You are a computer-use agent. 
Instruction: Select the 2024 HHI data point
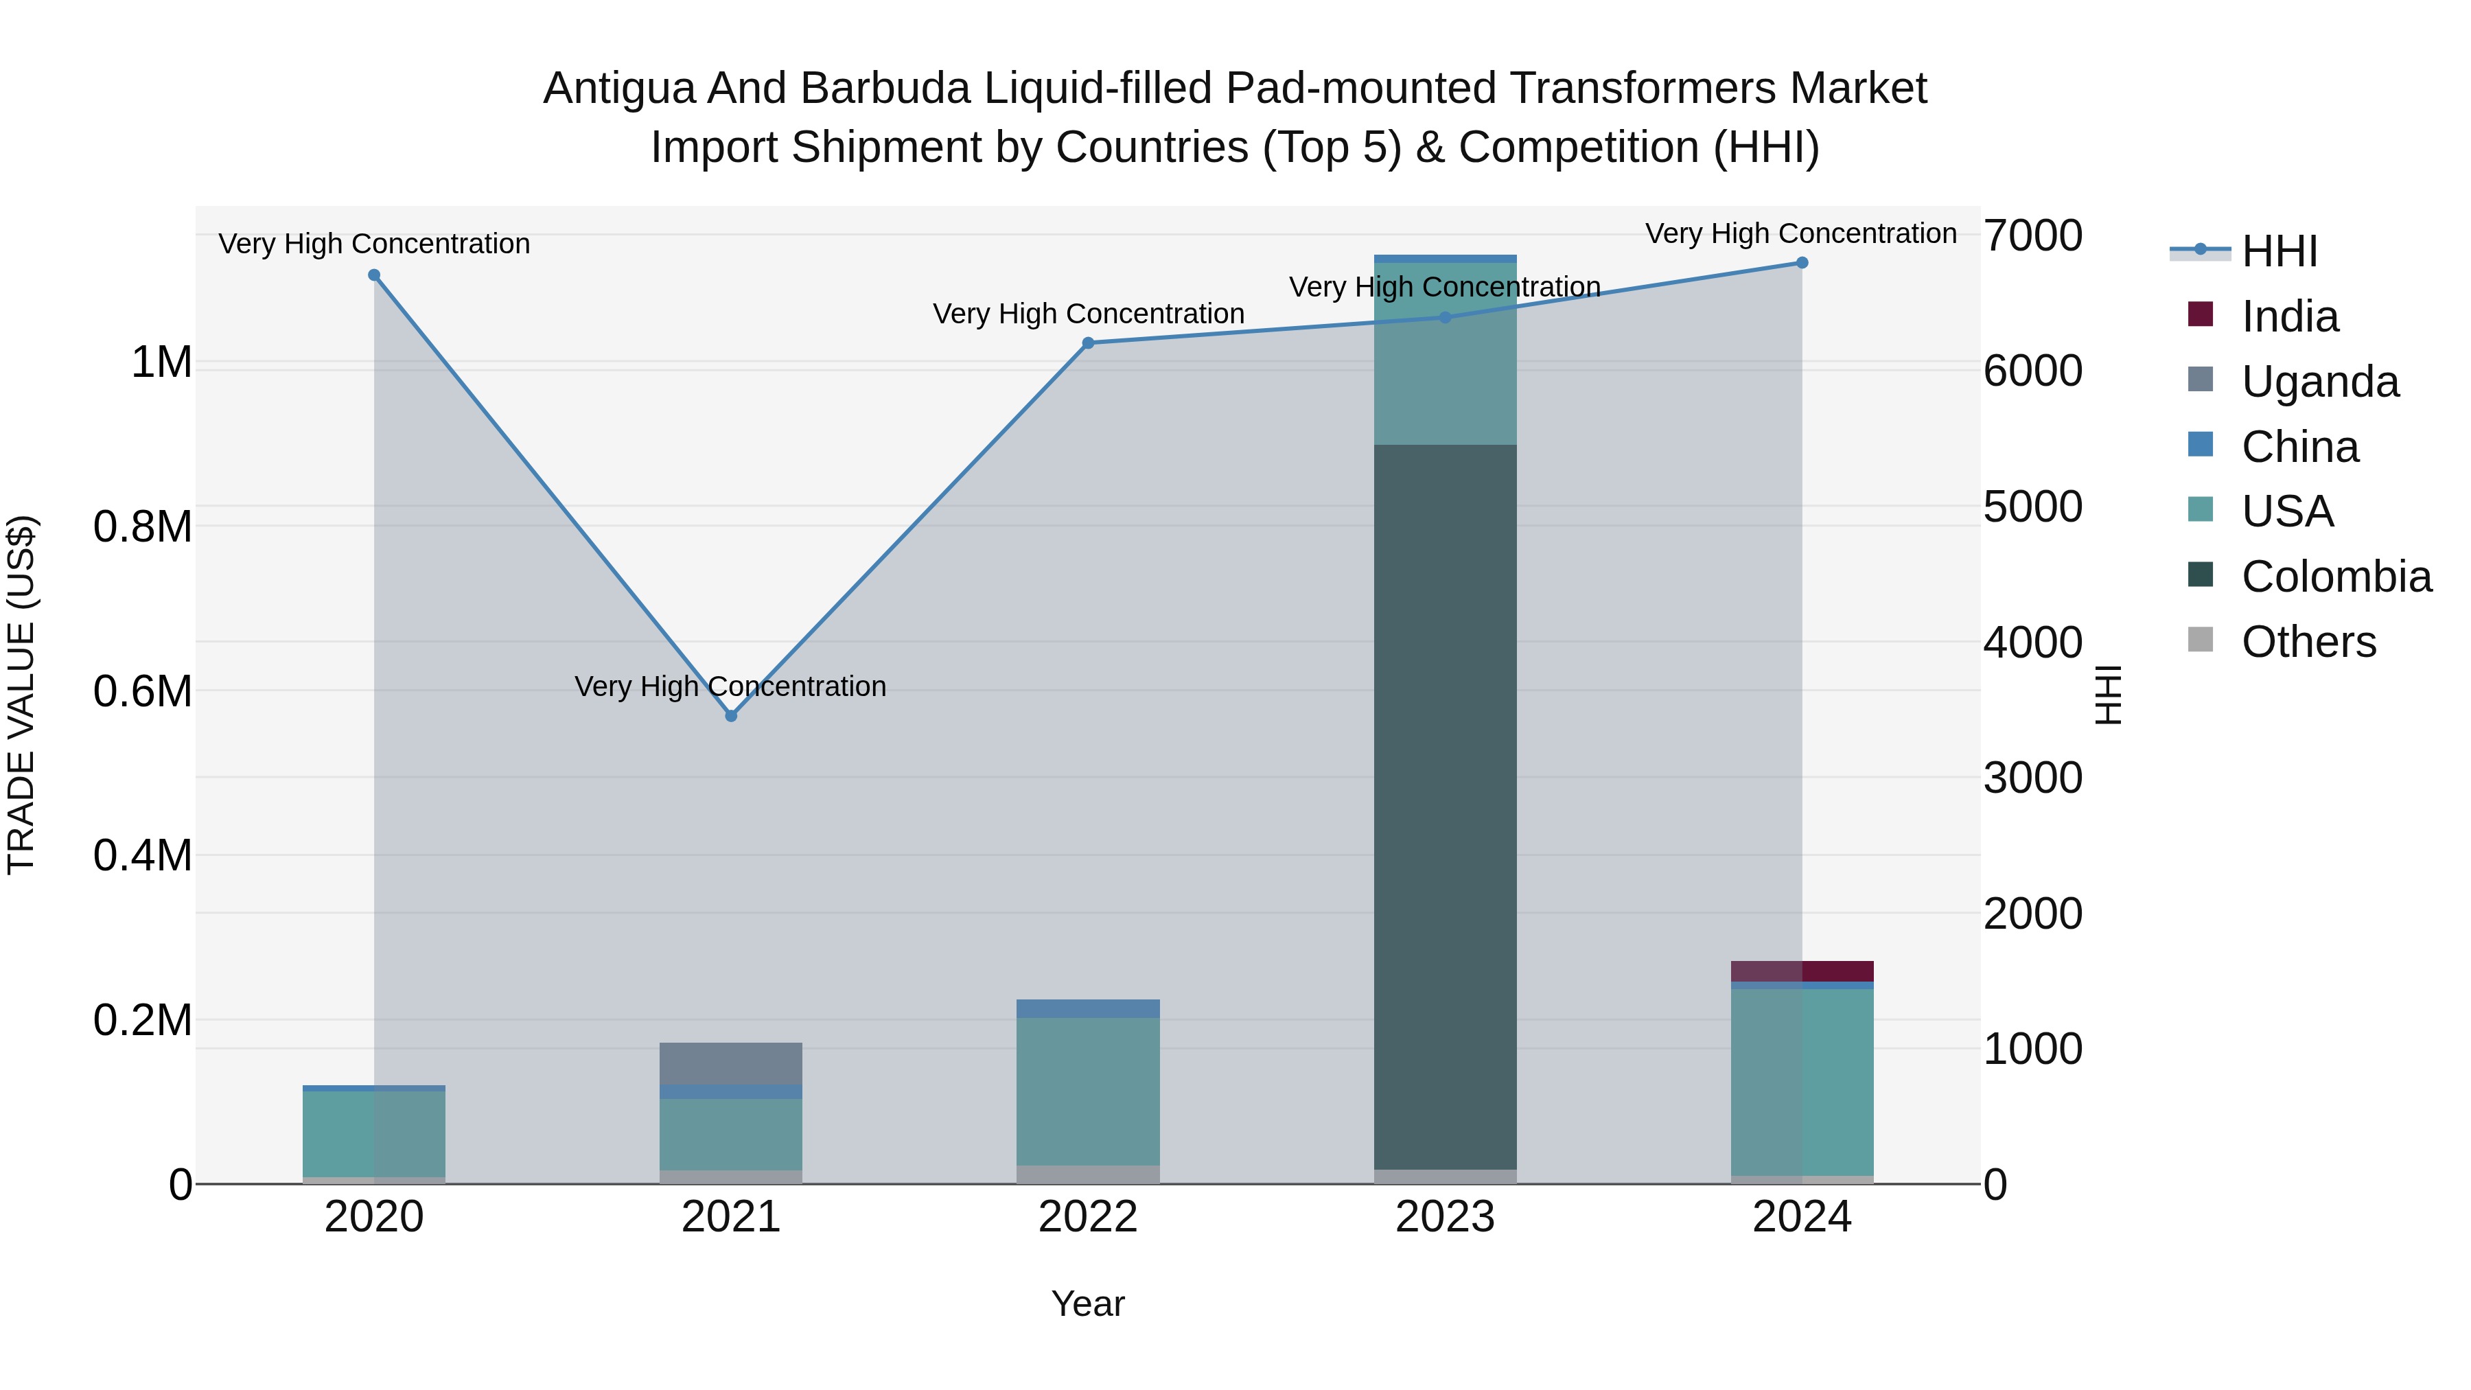coord(1802,263)
